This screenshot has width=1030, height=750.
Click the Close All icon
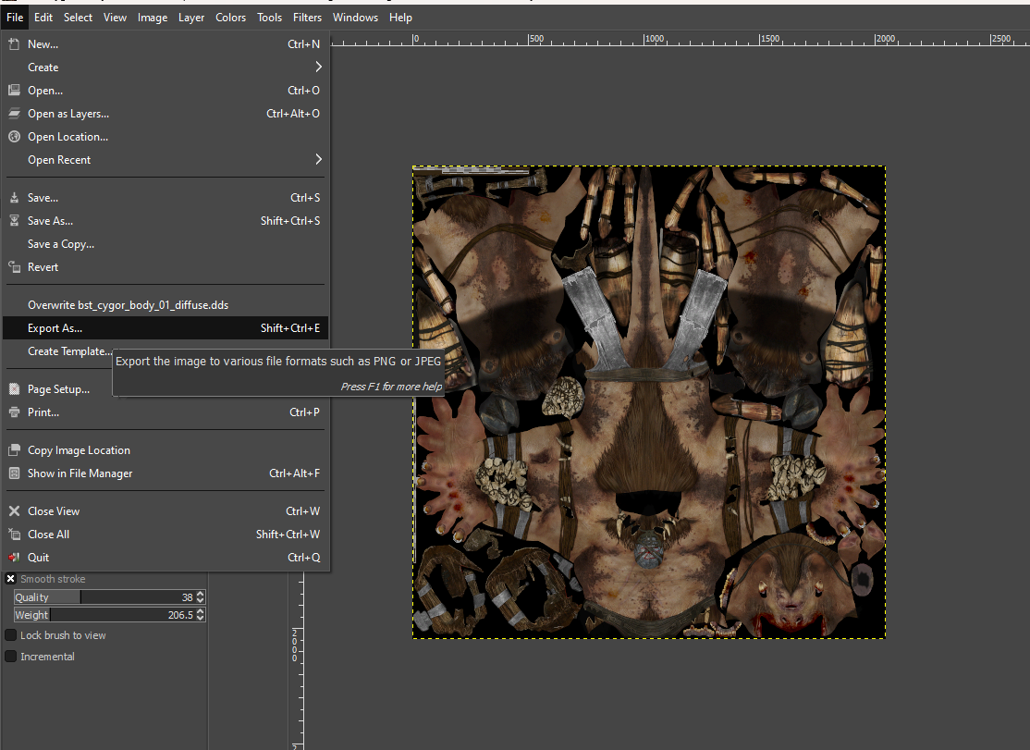14,534
